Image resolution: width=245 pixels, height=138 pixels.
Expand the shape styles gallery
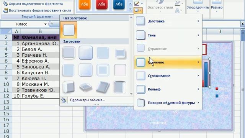(x=130, y=10)
